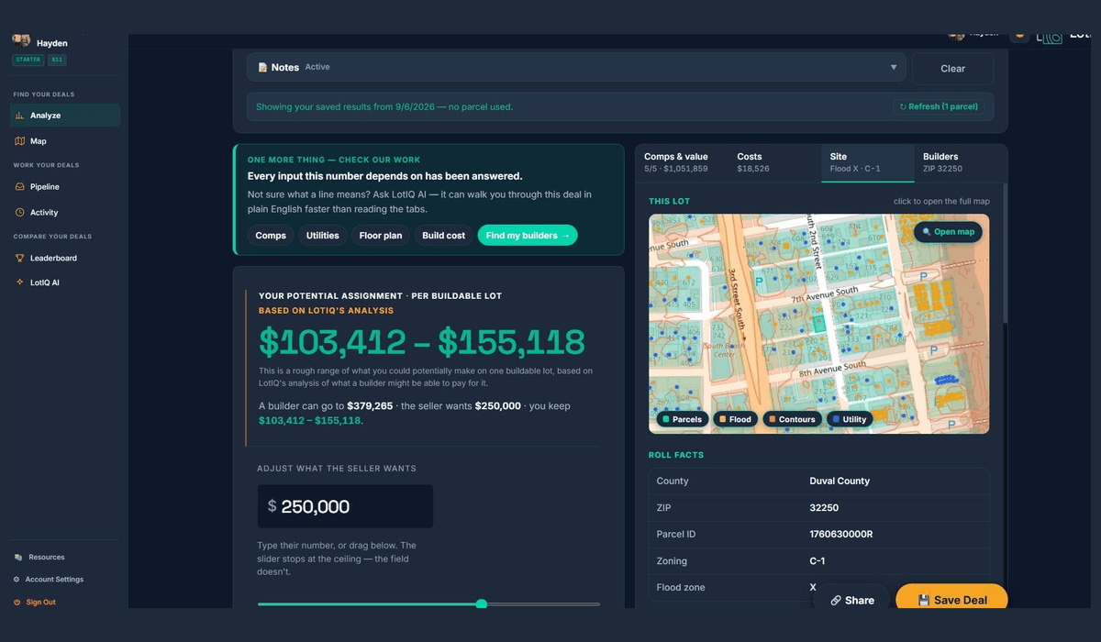Toggle the Contours map layer
The width and height of the screenshot is (1101, 642).
point(792,419)
